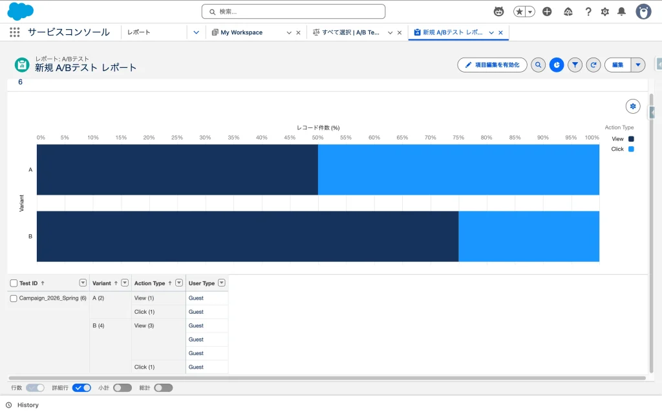The height and width of the screenshot is (414, 662).
Task: Click the Click legend color swatch
Action: tap(631, 149)
